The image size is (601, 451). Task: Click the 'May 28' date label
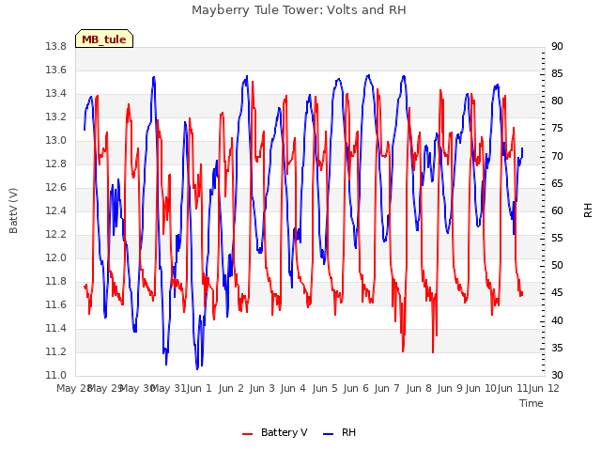(x=73, y=389)
